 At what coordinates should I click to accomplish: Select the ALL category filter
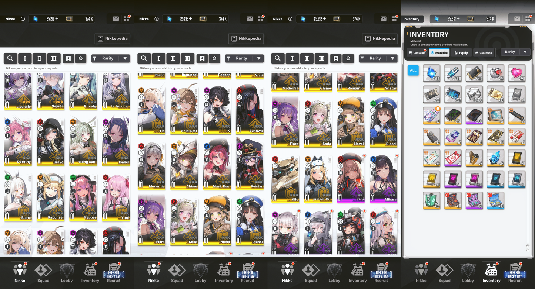click(x=413, y=70)
